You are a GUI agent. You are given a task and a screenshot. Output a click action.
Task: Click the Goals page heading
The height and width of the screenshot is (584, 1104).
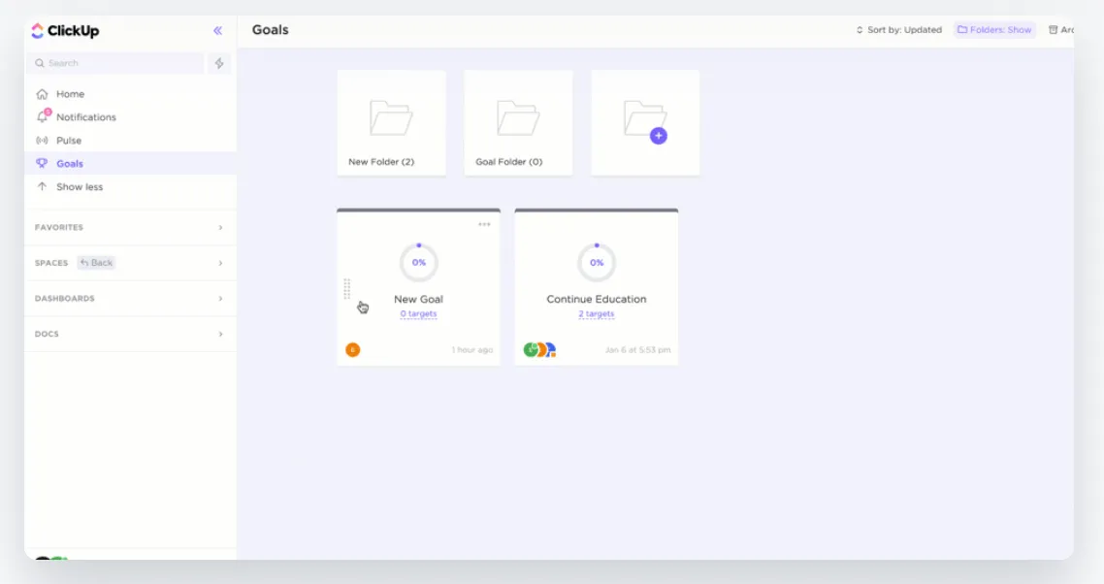click(x=271, y=29)
